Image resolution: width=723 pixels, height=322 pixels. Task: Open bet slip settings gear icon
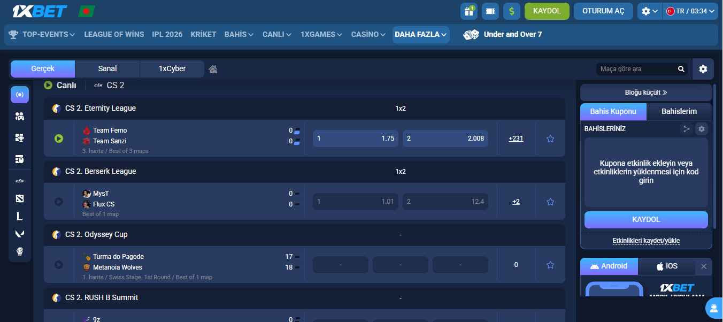pyautogui.click(x=702, y=129)
